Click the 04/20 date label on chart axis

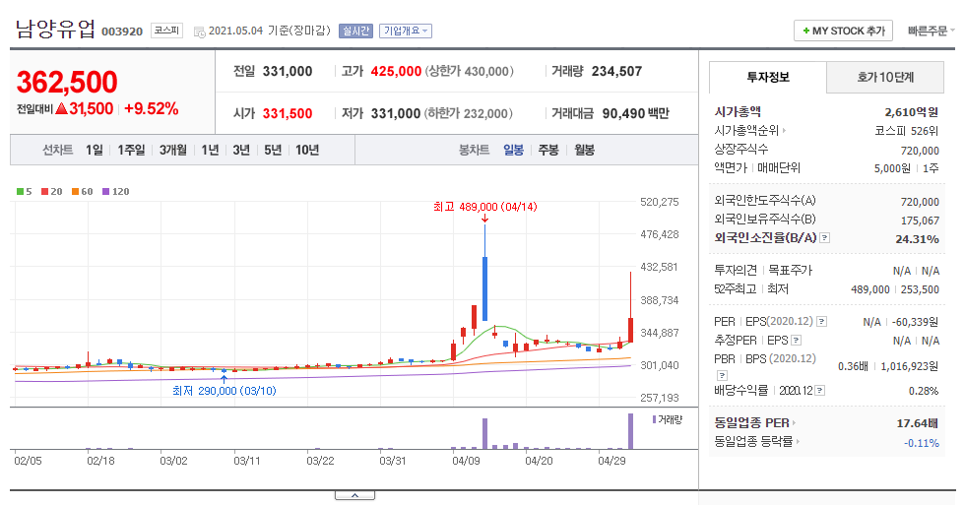point(540,461)
